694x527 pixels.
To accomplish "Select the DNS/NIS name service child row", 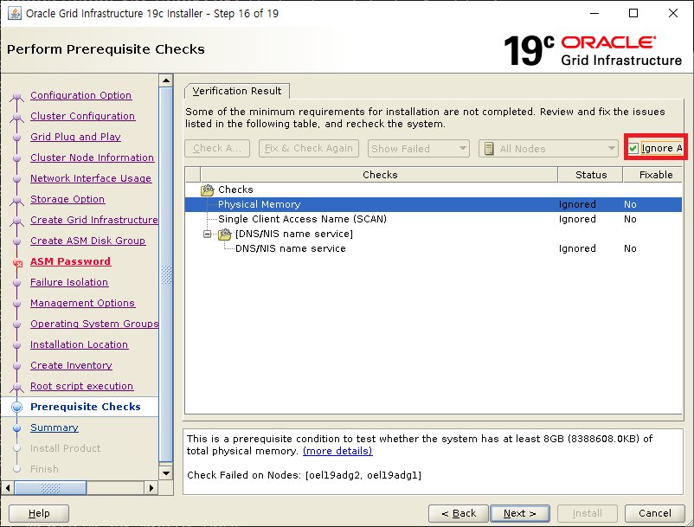I will click(x=434, y=248).
